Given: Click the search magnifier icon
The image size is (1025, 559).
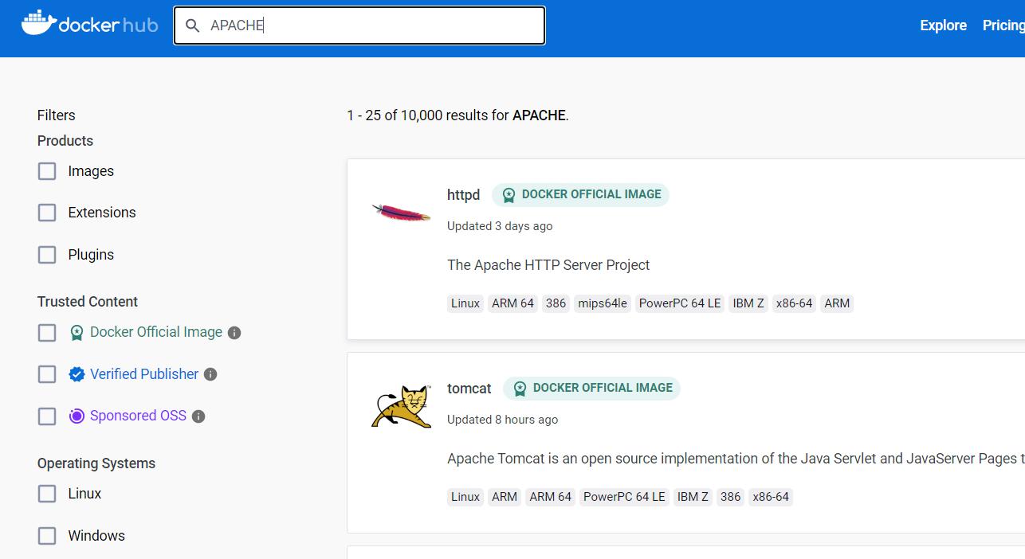Looking at the screenshot, I should 192,25.
